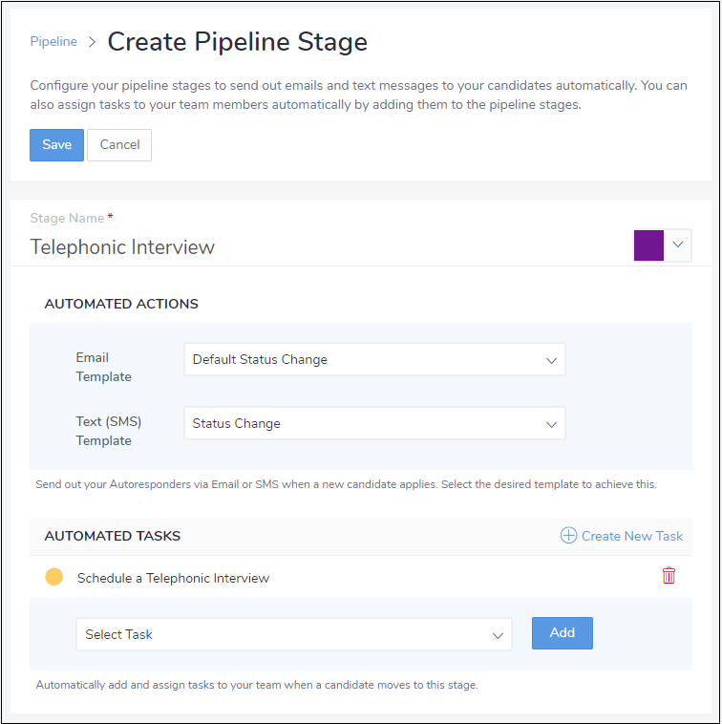Select the Schedule a Telephonic Interview task row
722x724 pixels.
click(174, 578)
